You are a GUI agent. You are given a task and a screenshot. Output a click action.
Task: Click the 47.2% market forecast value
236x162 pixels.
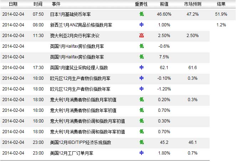coord(193,14)
